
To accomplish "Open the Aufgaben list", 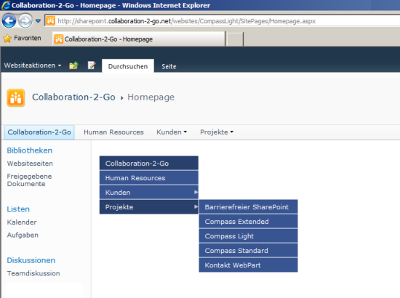I will click(23, 235).
